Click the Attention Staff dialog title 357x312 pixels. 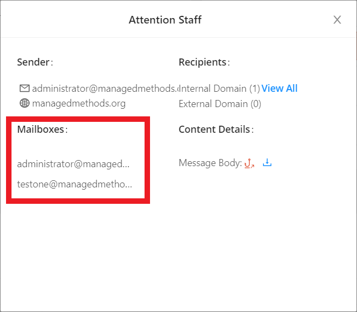click(x=165, y=20)
